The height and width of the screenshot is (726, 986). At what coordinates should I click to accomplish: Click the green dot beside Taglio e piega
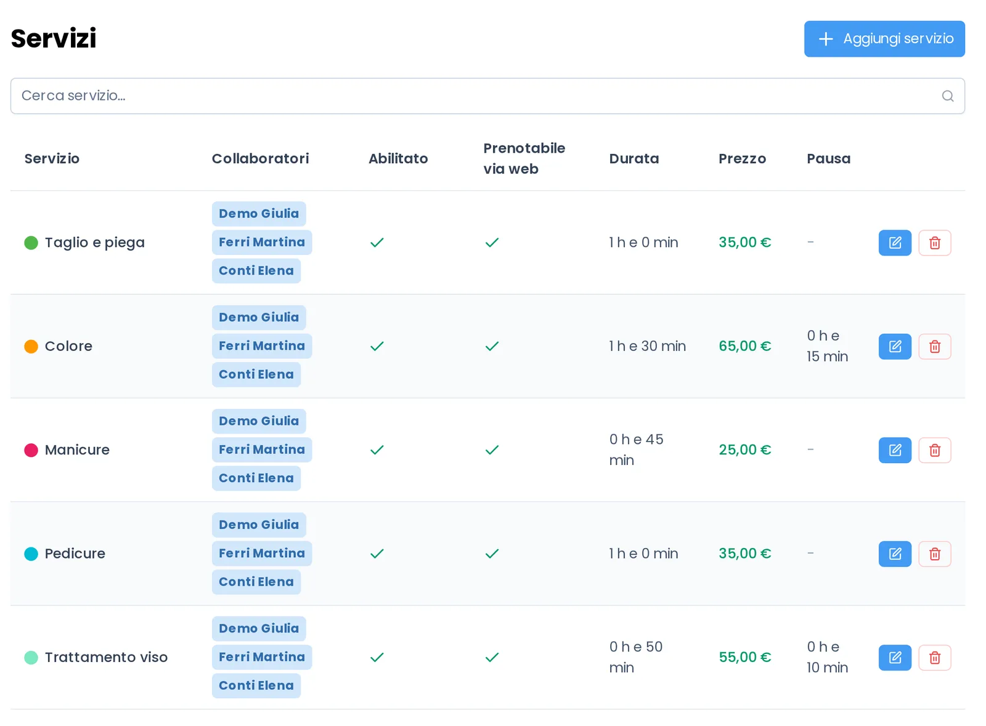(x=31, y=243)
